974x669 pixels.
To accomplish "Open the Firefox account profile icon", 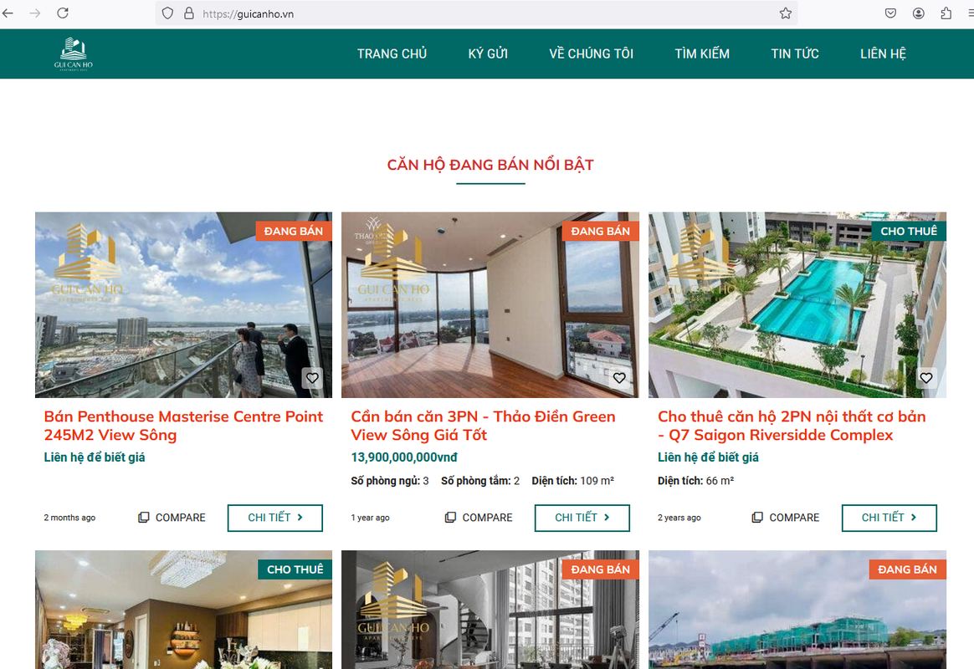I will (919, 13).
